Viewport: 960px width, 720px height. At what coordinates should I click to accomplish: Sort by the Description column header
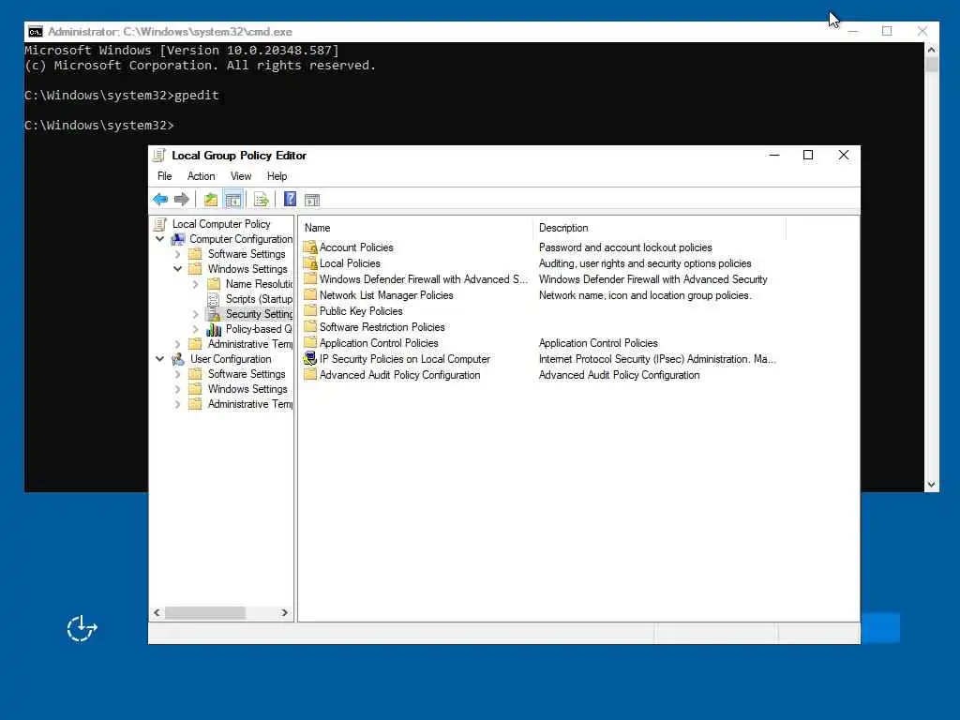click(x=659, y=228)
